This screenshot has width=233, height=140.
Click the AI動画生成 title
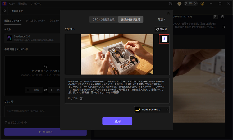tap(17, 11)
